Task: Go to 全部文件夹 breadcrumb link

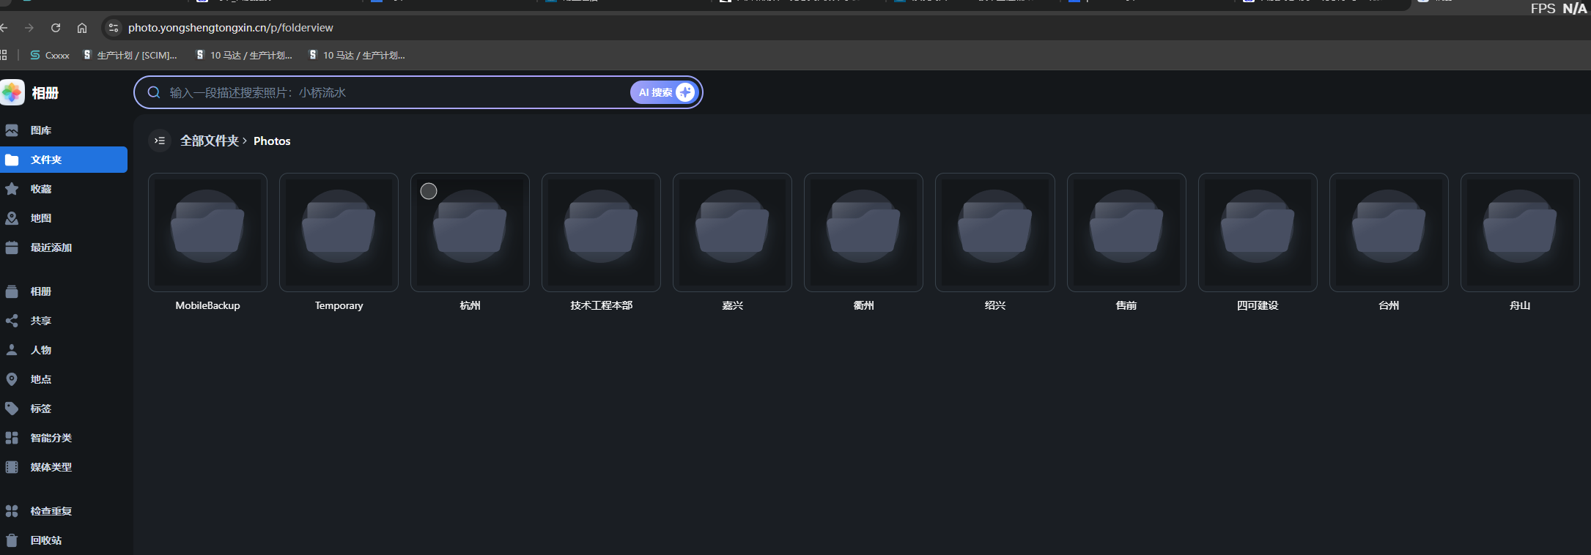Action: coord(209,141)
